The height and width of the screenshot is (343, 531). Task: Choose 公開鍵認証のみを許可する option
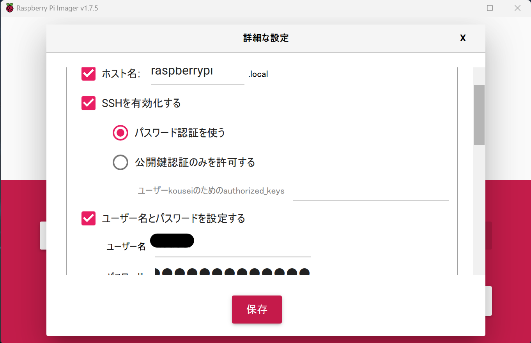pos(120,162)
